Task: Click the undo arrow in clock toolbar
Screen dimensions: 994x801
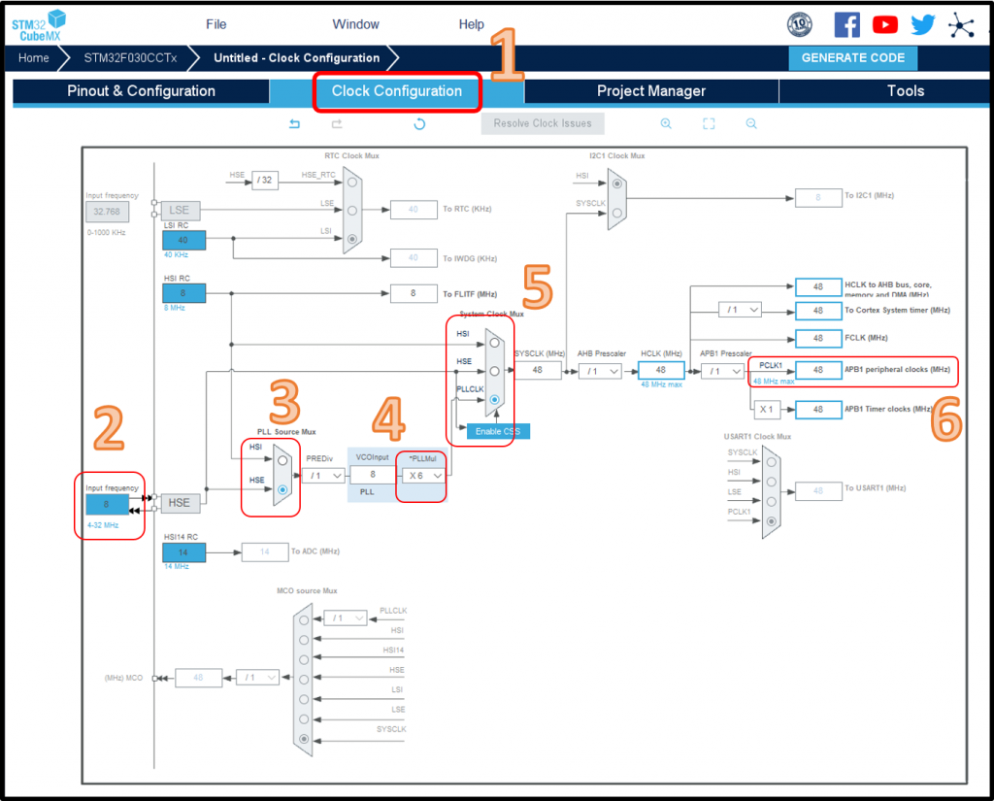Action: pyautogui.click(x=295, y=123)
